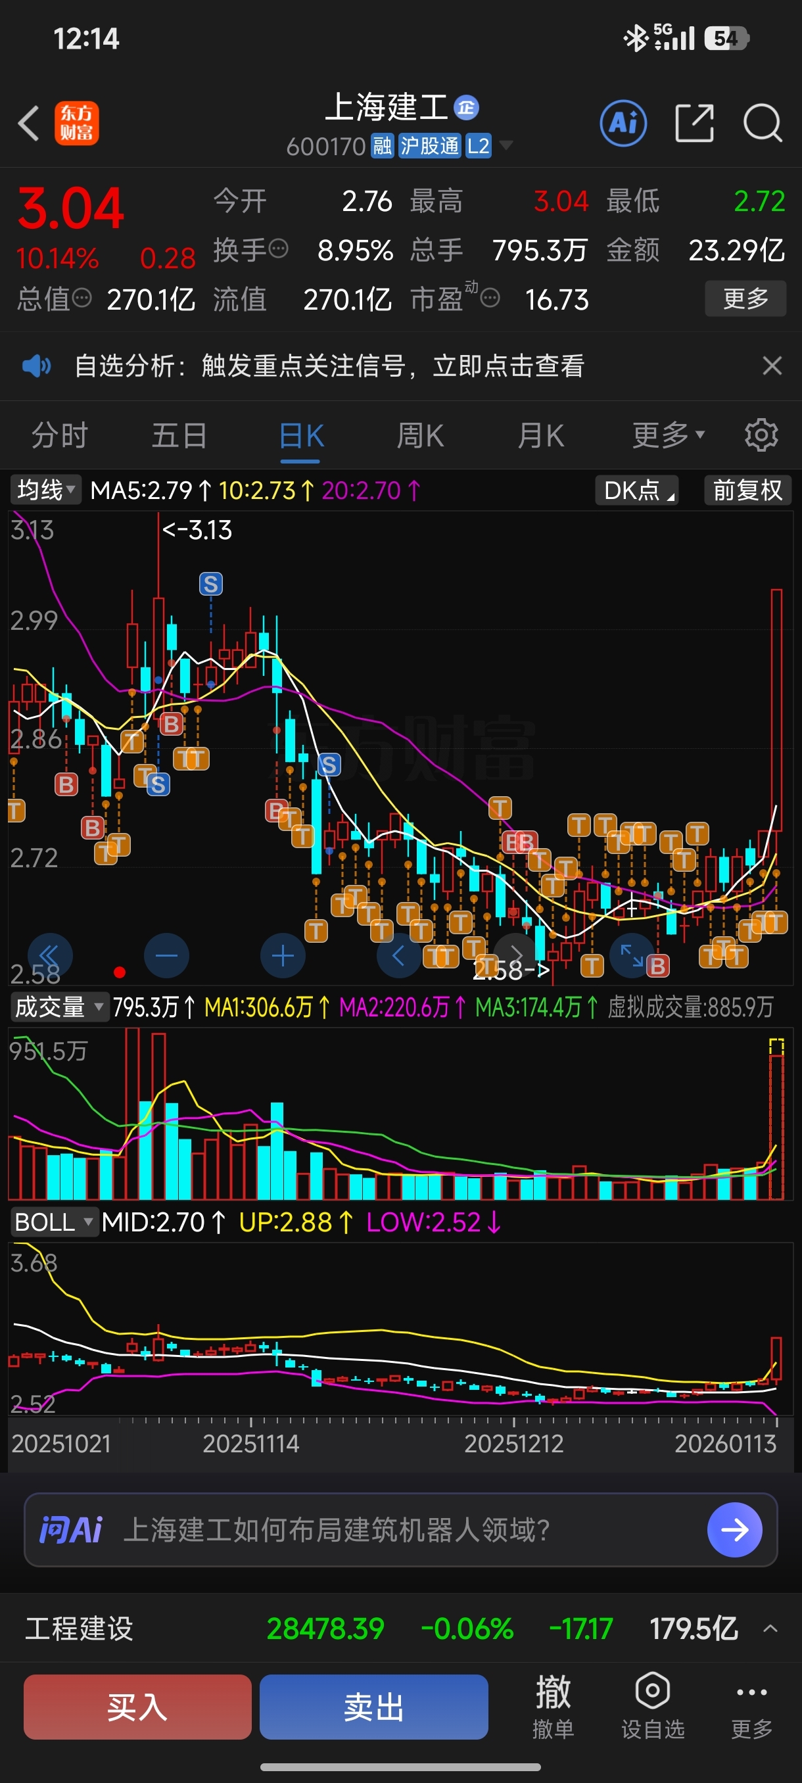Move chart right with single arrow icon
This screenshot has height=1783, width=802.
point(515,956)
